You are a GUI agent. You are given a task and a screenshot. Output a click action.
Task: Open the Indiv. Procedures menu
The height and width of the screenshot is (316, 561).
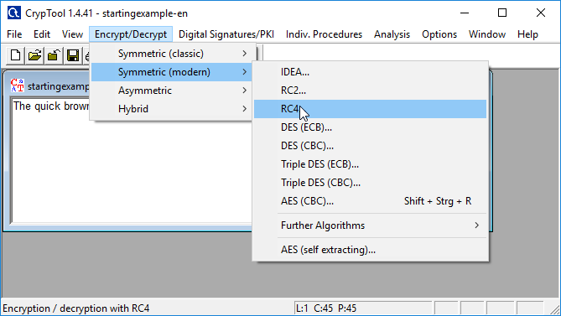coord(324,34)
